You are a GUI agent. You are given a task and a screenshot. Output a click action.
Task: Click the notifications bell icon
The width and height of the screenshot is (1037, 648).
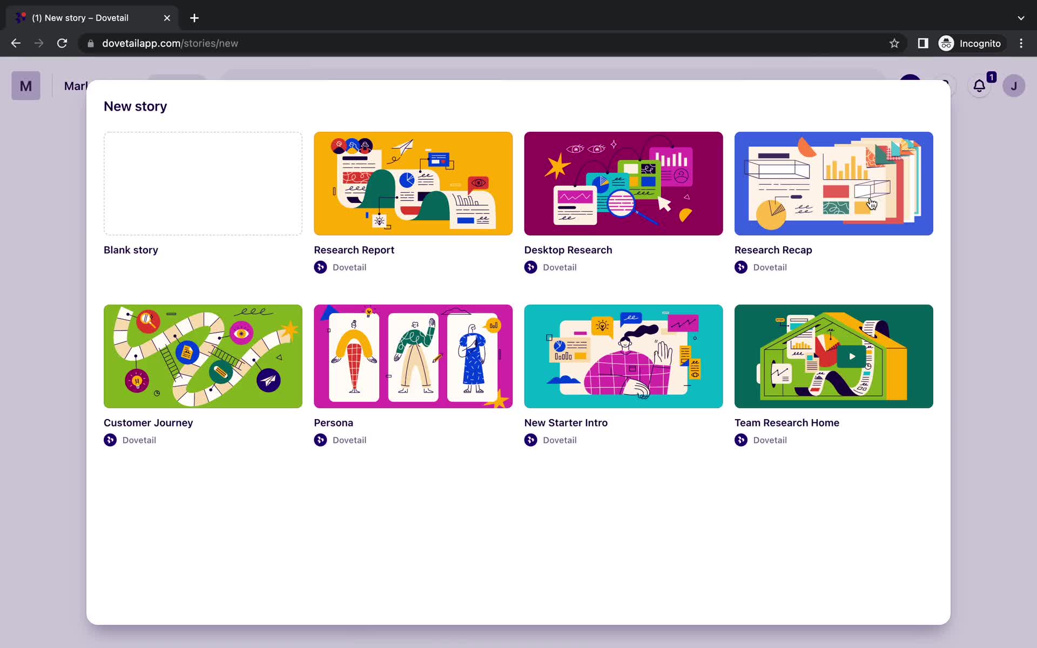click(979, 86)
